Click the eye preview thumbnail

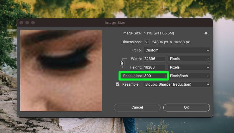tap(61, 71)
